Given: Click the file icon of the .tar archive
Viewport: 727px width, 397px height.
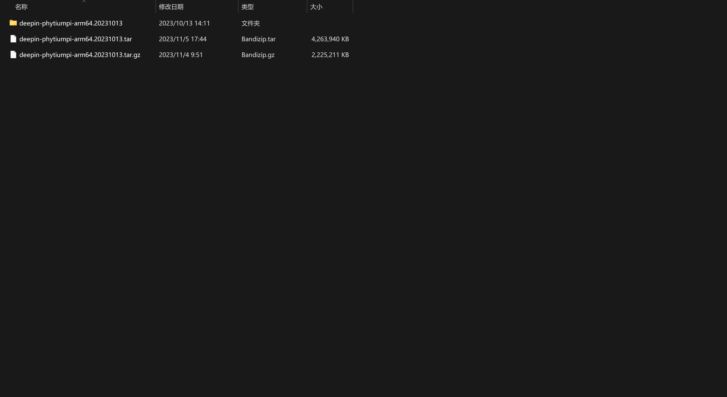Looking at the screenshot, I should point(13,39).
